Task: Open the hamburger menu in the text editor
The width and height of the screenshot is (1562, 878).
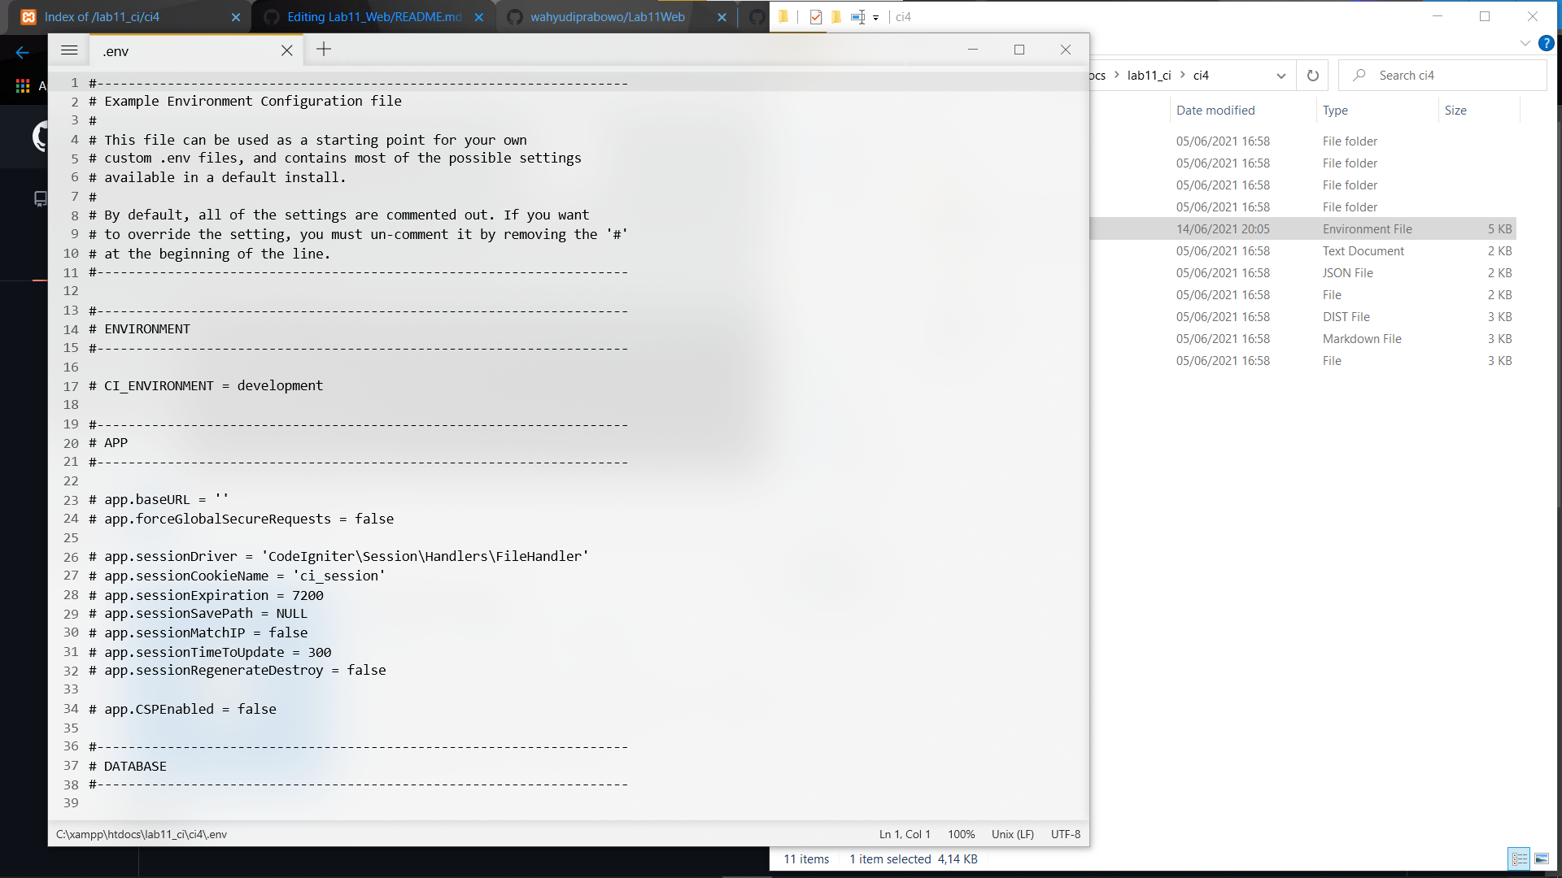Action: coord(69,50)
